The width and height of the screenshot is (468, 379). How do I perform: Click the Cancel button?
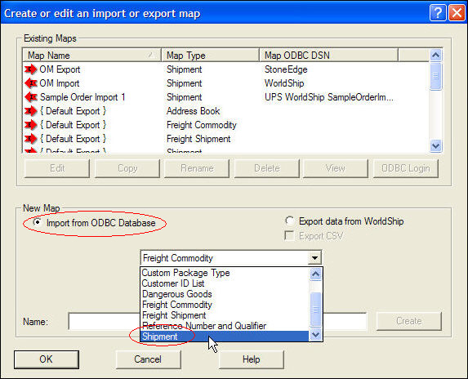[148, 359]
